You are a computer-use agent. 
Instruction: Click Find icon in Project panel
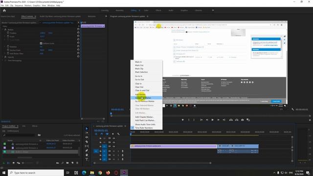tap(63, 163)
